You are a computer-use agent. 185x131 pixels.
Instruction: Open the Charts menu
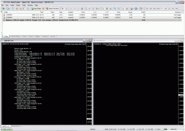pos(18,5)
